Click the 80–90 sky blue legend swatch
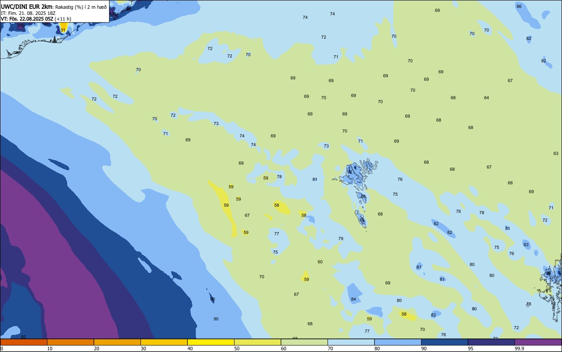Viewport: 562px width, 352px height. coord(398,342)
